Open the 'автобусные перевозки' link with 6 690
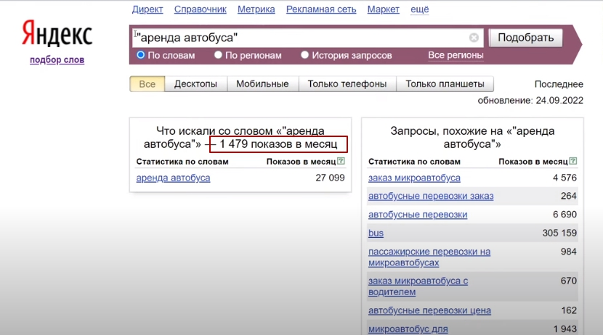The width and height of the screenshot is (603, 335). pyautogui.click(x=418, y=215)
